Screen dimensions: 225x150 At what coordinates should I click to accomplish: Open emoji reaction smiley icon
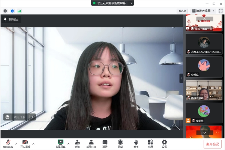point(7,117)
